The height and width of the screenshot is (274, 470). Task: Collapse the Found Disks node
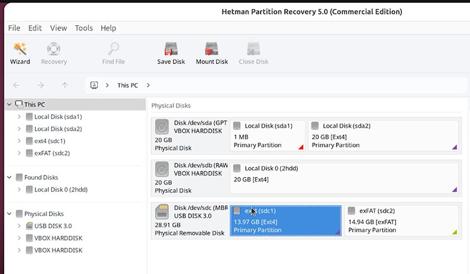point(10,177)
